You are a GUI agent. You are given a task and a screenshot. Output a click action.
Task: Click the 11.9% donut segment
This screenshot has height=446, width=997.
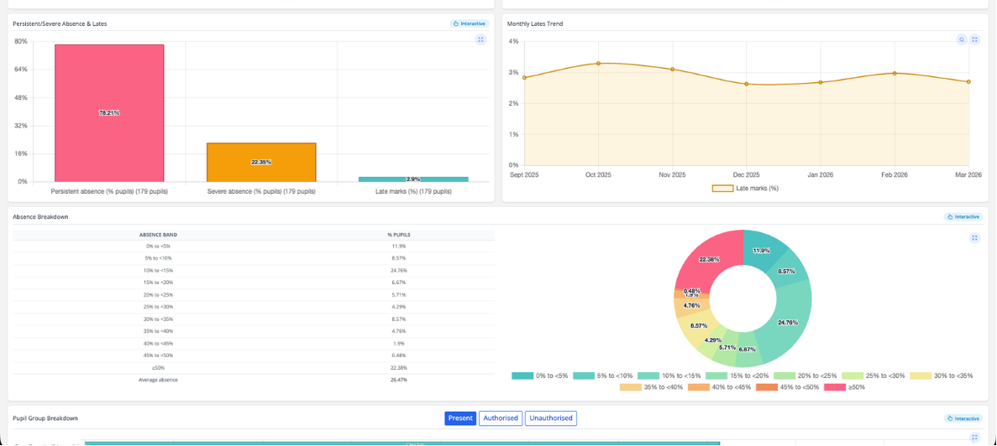point(763,251)
